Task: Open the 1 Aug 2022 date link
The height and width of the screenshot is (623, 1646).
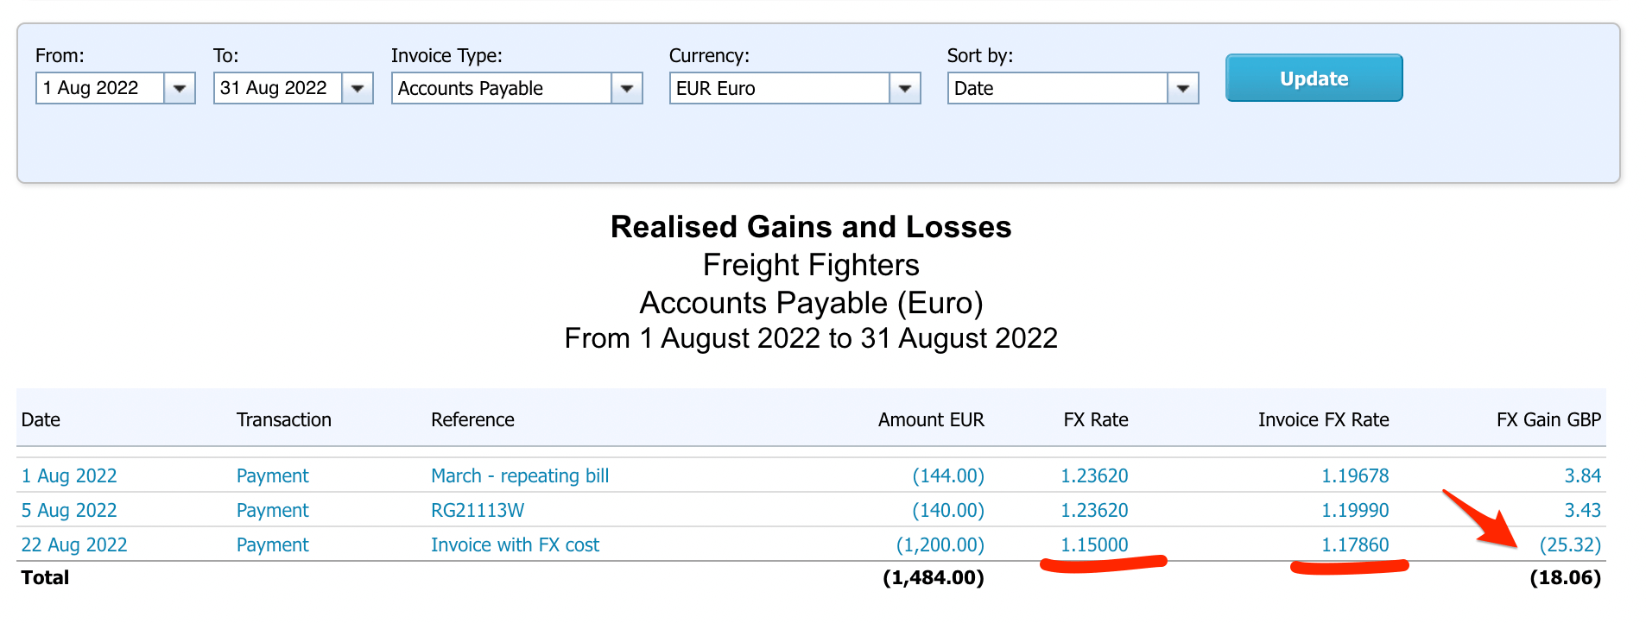Action: coord(69,476)
